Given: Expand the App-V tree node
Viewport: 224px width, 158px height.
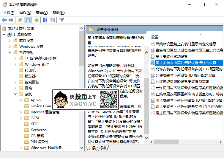Looking at the screenshot, I should pyautogui.click(x=21, y=100).
